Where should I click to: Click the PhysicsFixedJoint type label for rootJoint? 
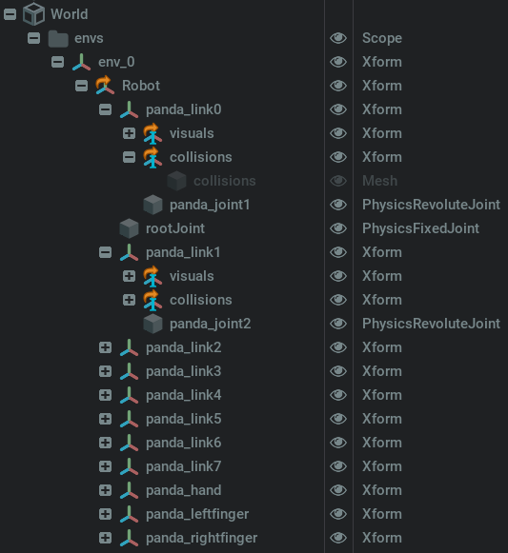[x=420, y=228]
